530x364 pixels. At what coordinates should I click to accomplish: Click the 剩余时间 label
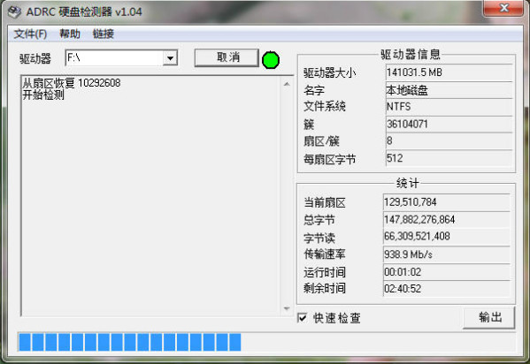click(x=325, y=289)
